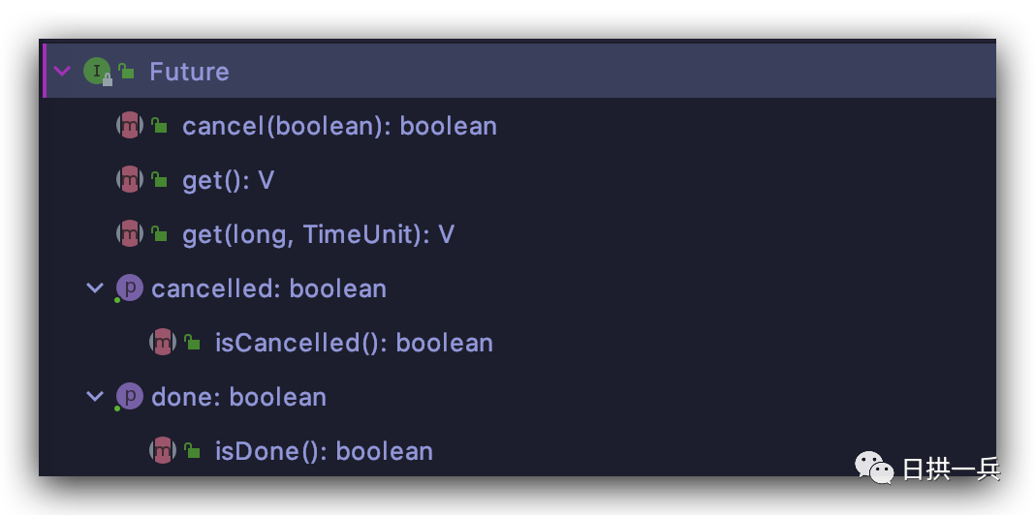Click the method icon beside isDone()
The width and height of the screenshot is (1035, 515).
click(163, 450)
